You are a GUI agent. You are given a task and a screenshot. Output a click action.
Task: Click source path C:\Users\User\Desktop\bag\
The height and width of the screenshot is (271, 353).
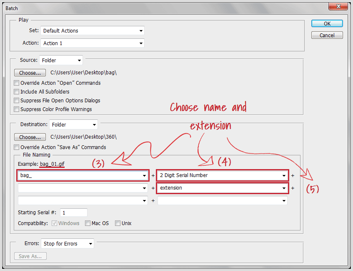pyautogui.click(x=83, y=73)
